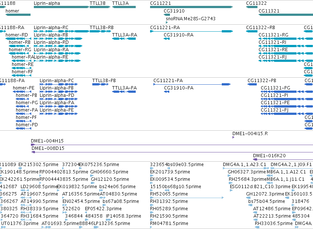This screenshot has height=229, width=313.
Task: Click CG11321-PG protein label
Action: click(x=275, y=88)
